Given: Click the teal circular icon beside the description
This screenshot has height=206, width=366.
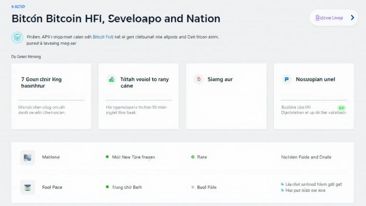Looking at the screenshot, I should [17, 38].
